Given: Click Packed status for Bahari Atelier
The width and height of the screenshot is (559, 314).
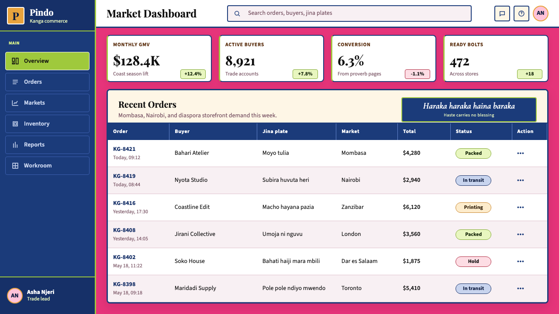Looking at the screenshot, I should pyautogui.click(x=473, y=154).
